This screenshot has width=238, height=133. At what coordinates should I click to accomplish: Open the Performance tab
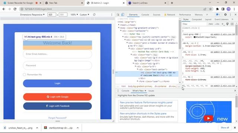185,15
